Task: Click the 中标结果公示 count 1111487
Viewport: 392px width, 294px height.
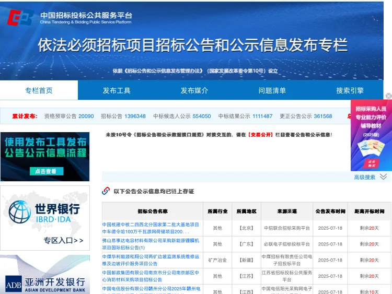Action: tap(262, 116)
